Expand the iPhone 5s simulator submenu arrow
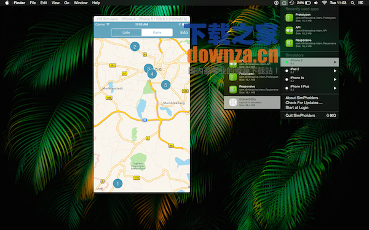Image resolution: width=369 pixels, height=230 pixels. click(x=335, y=79)
